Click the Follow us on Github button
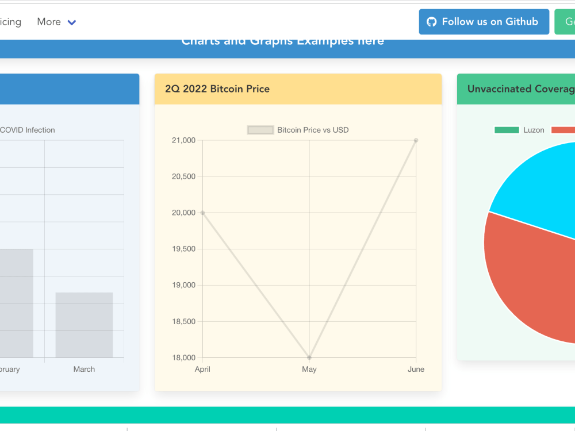Screen dimensions: 575x431 point(484,21)
